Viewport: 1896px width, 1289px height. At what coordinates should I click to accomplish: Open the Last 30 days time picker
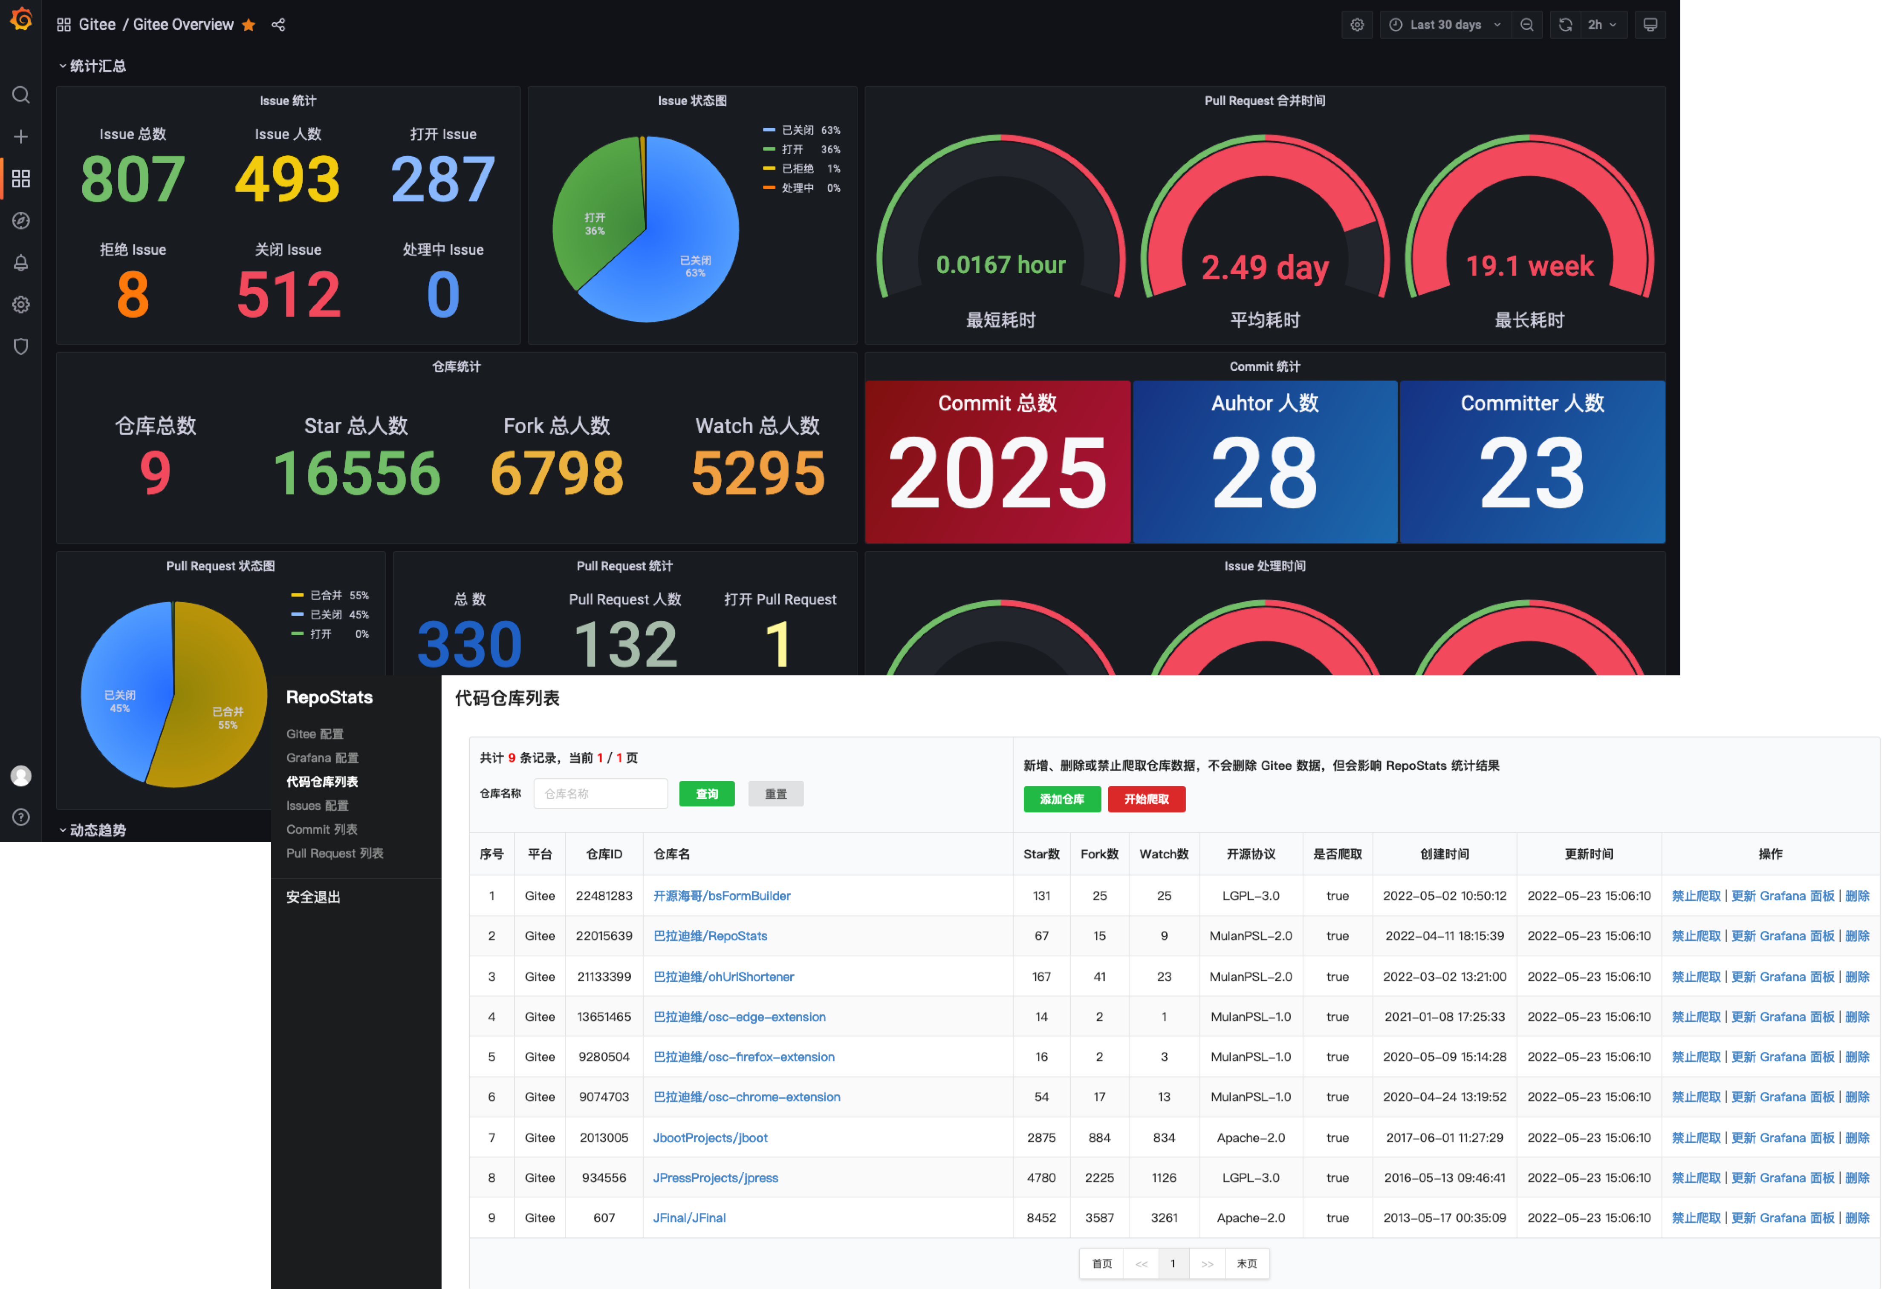click(1445, 24)
